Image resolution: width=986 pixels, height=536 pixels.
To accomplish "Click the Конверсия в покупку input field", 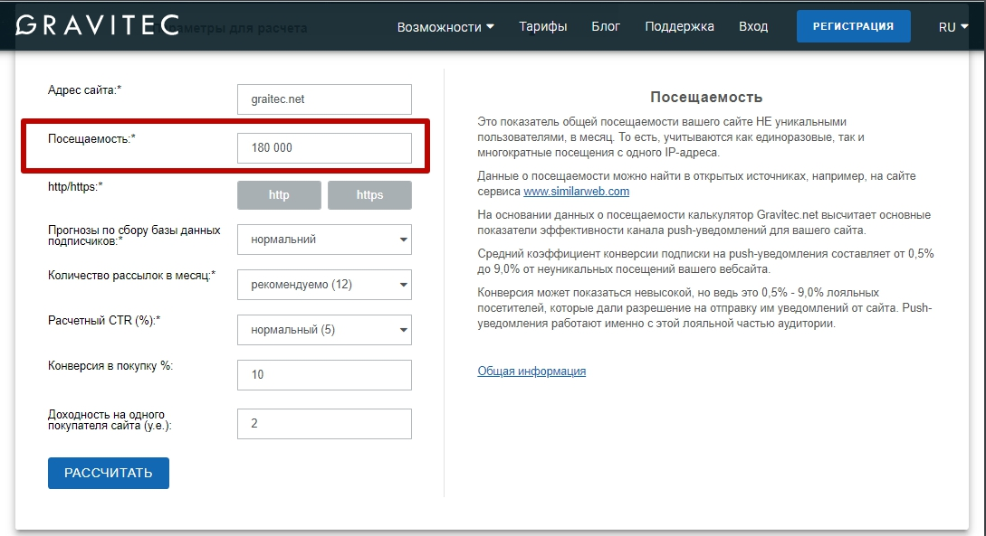I will point(324,375).
